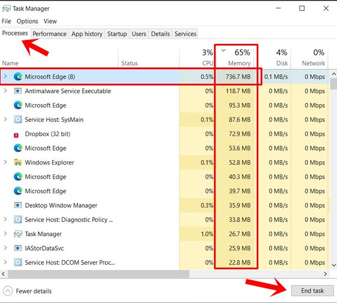
Task: Sort by the Status column header
Action: [149, 58]
